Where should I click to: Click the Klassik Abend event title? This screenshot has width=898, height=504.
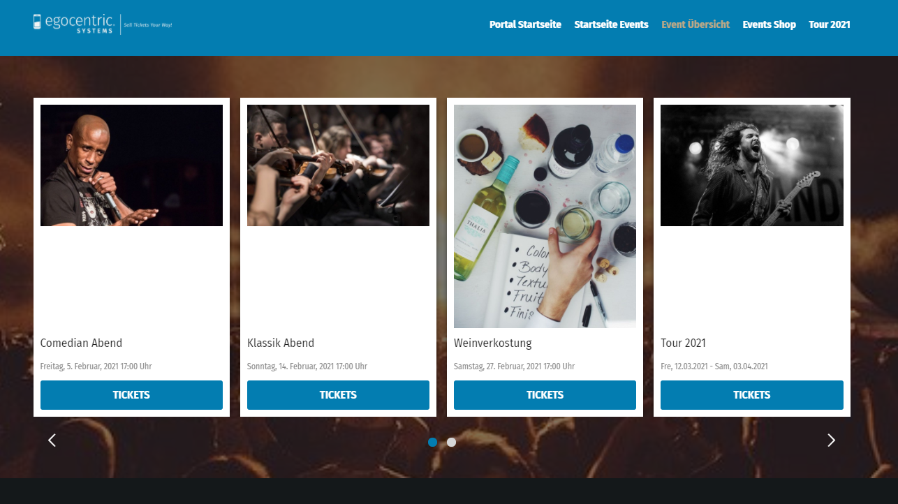point(281,343)
